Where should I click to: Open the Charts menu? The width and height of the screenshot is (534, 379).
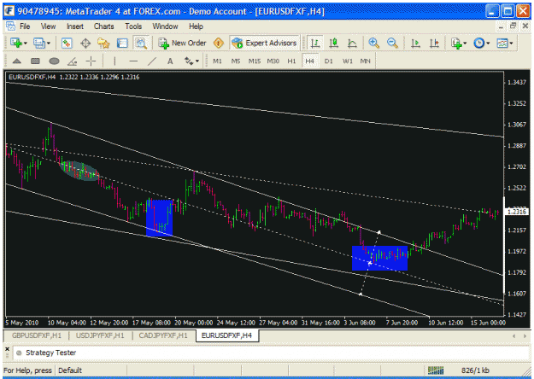[104, 26]
